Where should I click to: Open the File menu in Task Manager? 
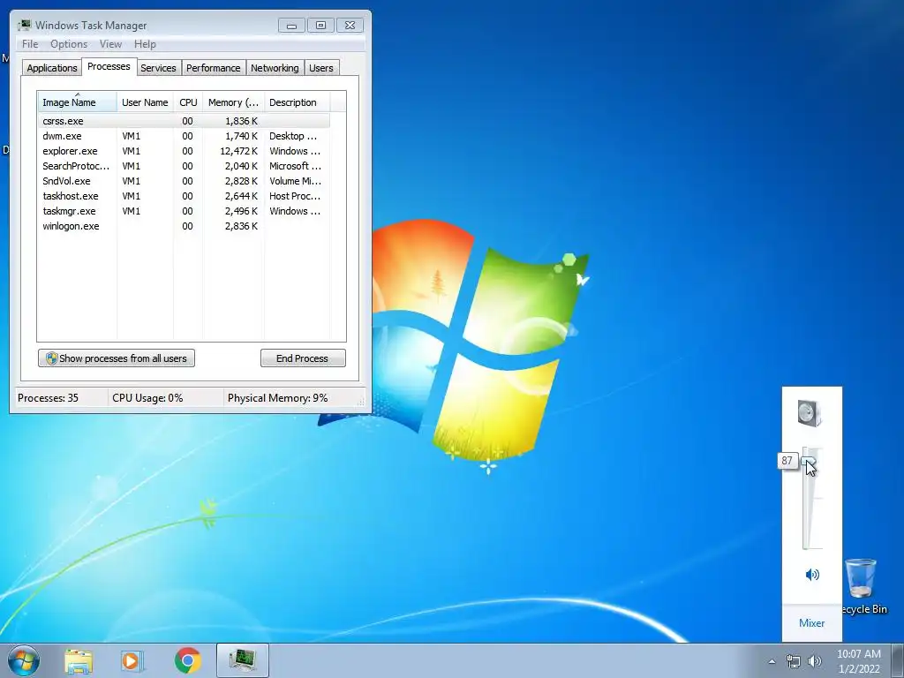(x=30, y=44)
